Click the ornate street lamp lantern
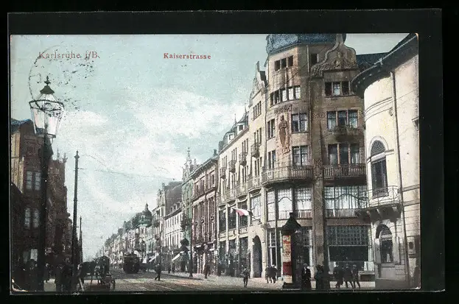 tap(46, 109)
